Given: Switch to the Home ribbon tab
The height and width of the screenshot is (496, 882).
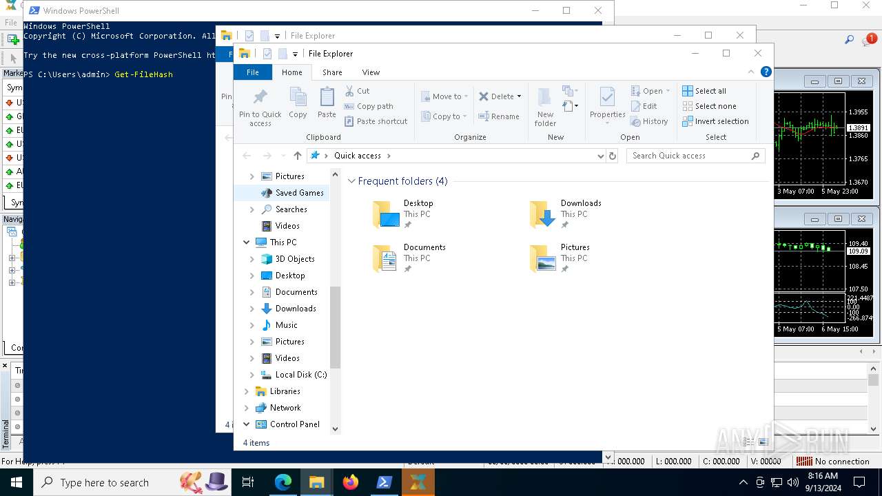Looking at the screenshot, I should (x=291, y=72).
